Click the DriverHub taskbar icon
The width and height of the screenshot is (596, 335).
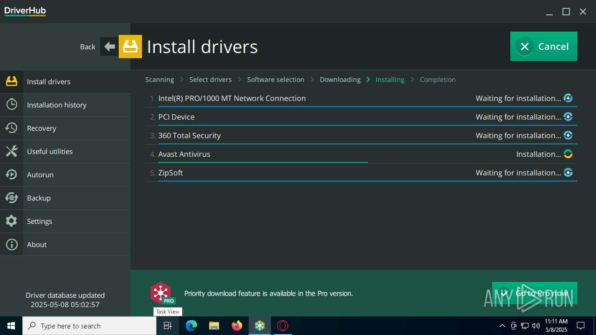click(260, 326)
